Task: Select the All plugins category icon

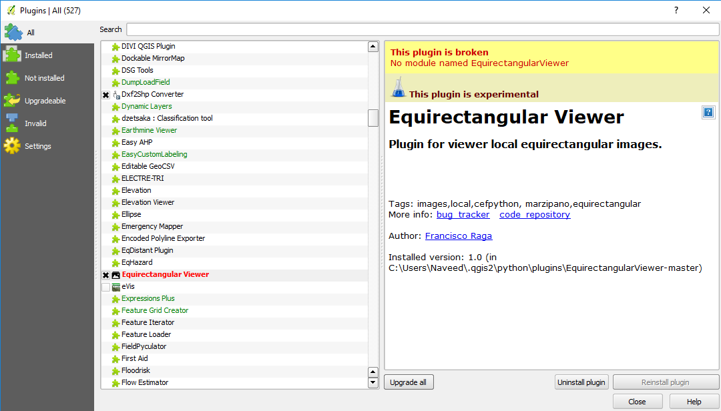Action: (x=15, y=31)
